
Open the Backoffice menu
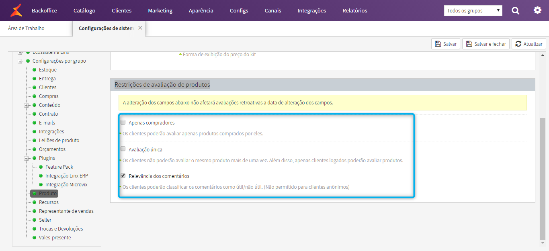click(x=44, y=10)
